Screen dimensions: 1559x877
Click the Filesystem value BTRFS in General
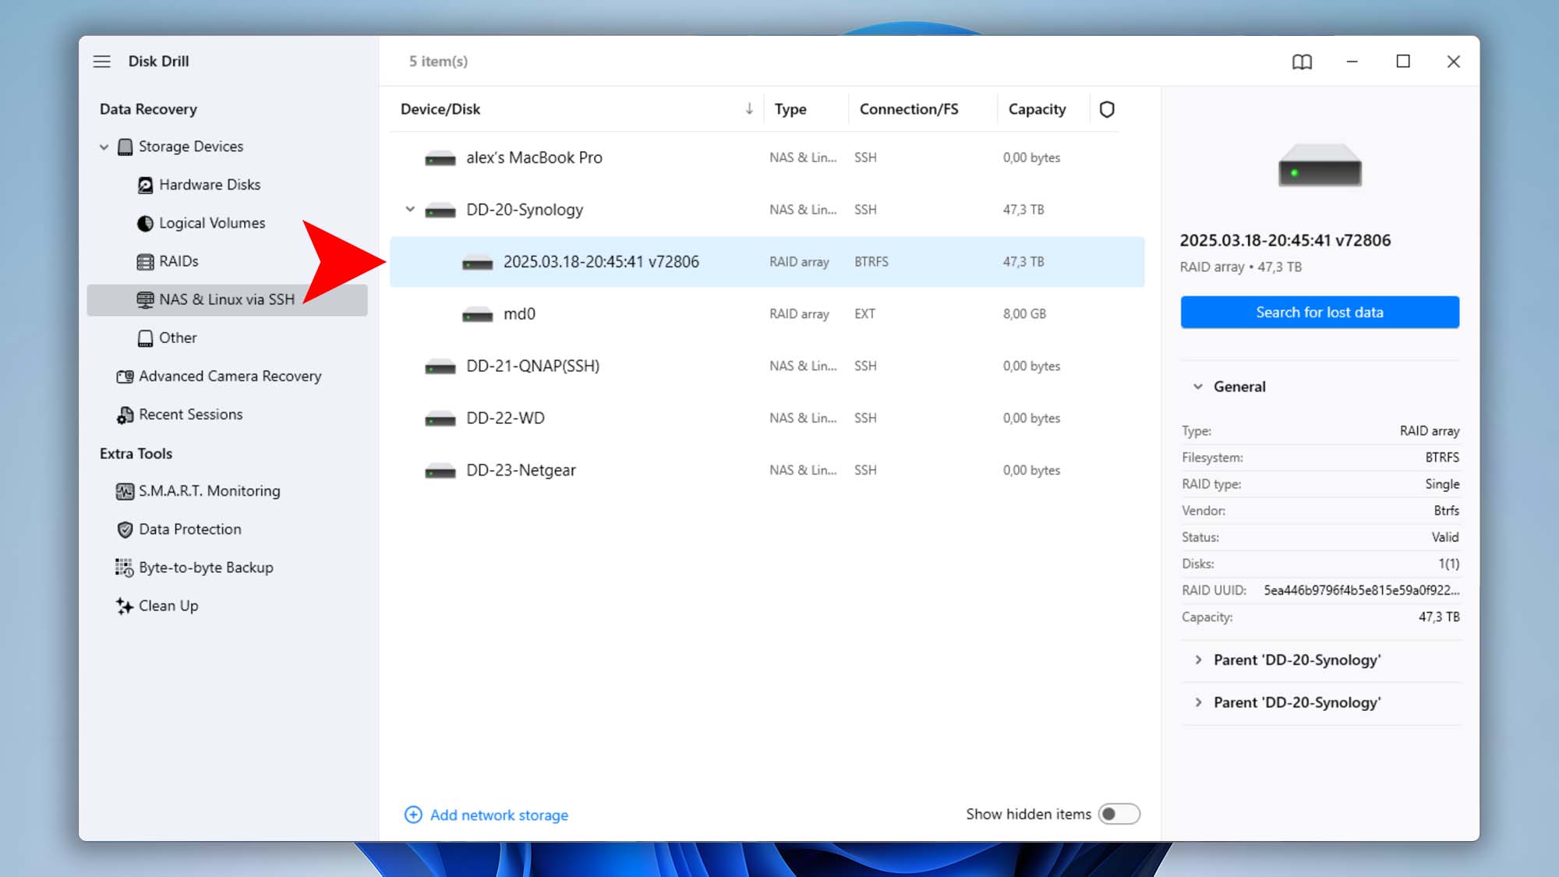pyautogui.click(x=1442, y=458)
